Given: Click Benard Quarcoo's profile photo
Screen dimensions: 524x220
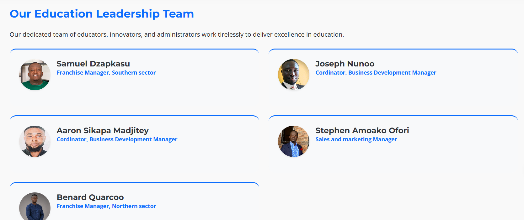Looking at the screenshot, I should click(x=35, y=206).
